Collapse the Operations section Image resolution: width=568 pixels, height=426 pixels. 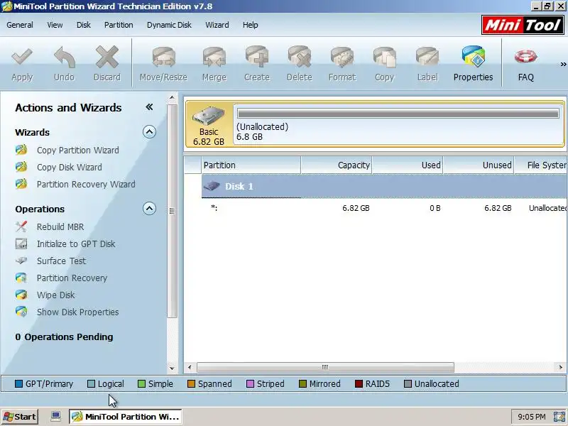pos(149,209)
